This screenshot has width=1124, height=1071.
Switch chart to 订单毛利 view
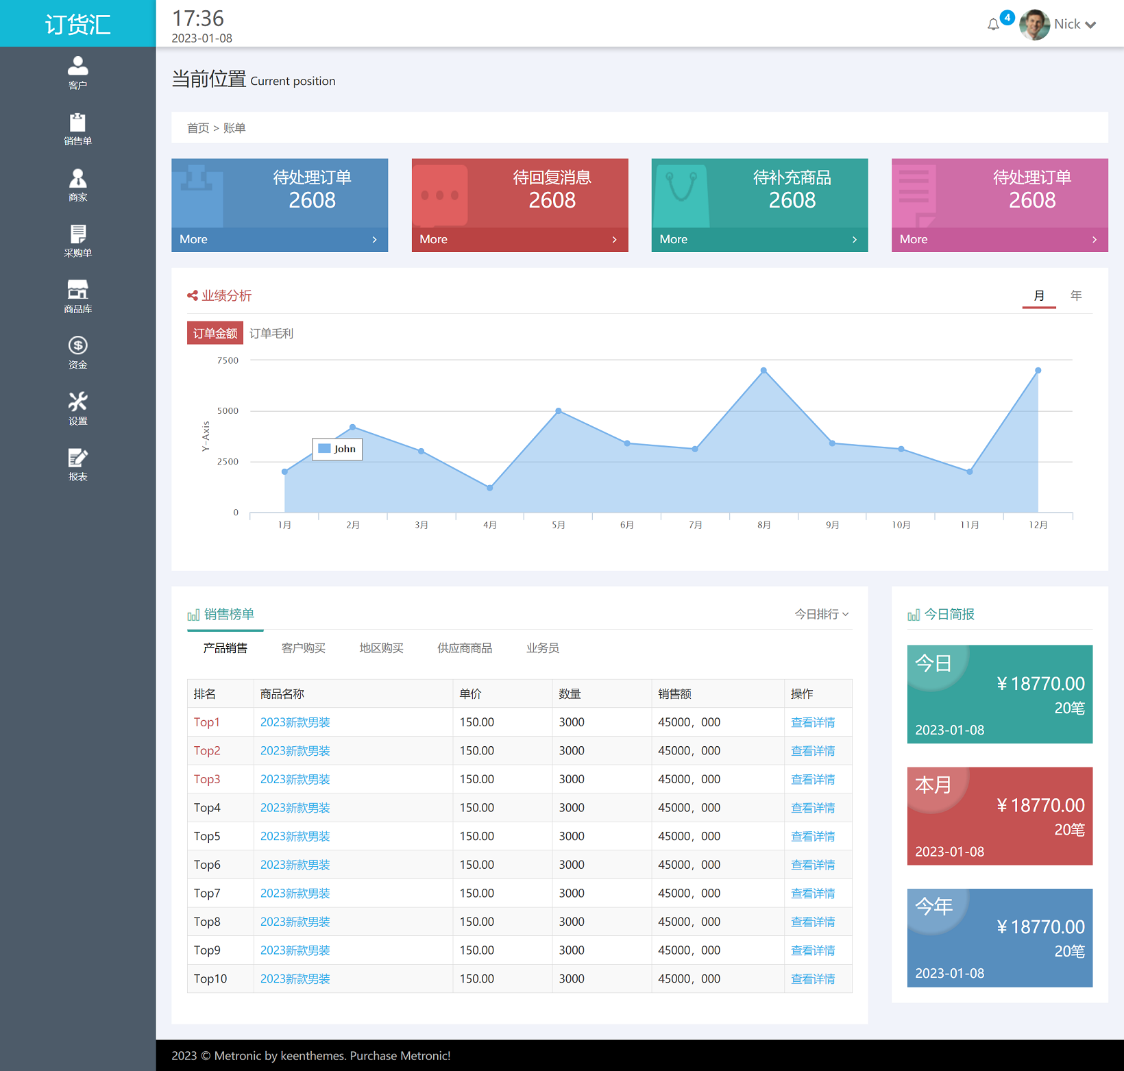[271, 333]
